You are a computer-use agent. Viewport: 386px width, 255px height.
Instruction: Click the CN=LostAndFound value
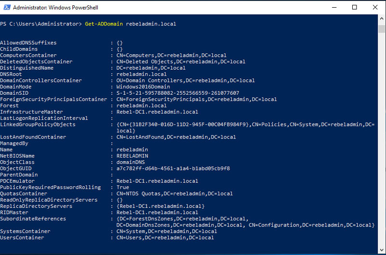point(176,137)
